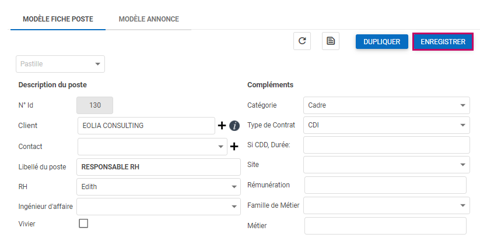Open the client info icon
The image size is (480, 245).
click(234, 126)
